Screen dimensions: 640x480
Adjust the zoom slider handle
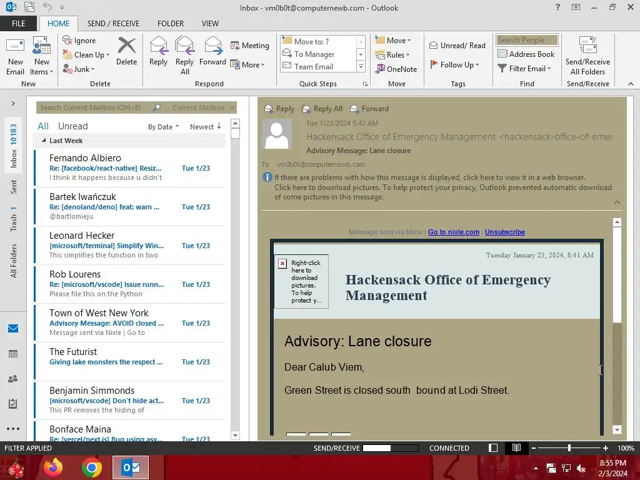click(x=569, y=448)
